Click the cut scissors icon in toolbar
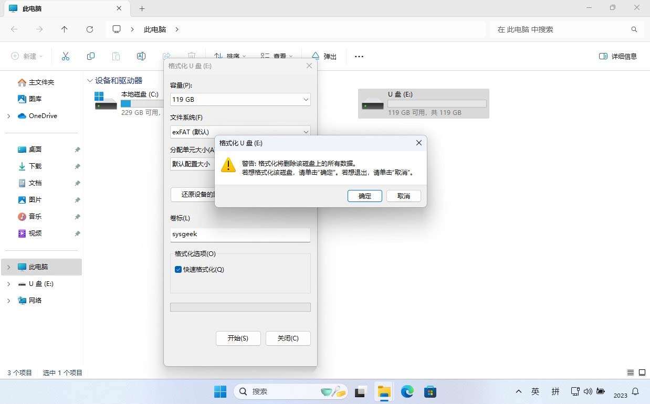 click(x=66, y=56)
